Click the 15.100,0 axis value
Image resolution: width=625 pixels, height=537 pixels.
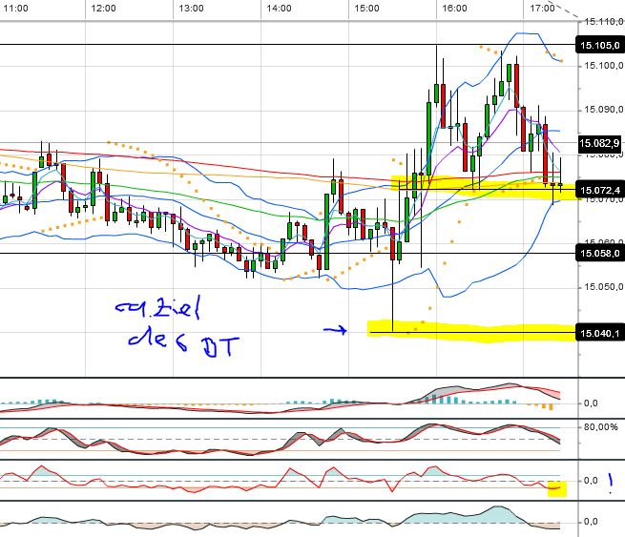pyautogui.click(x=603, y=66)
